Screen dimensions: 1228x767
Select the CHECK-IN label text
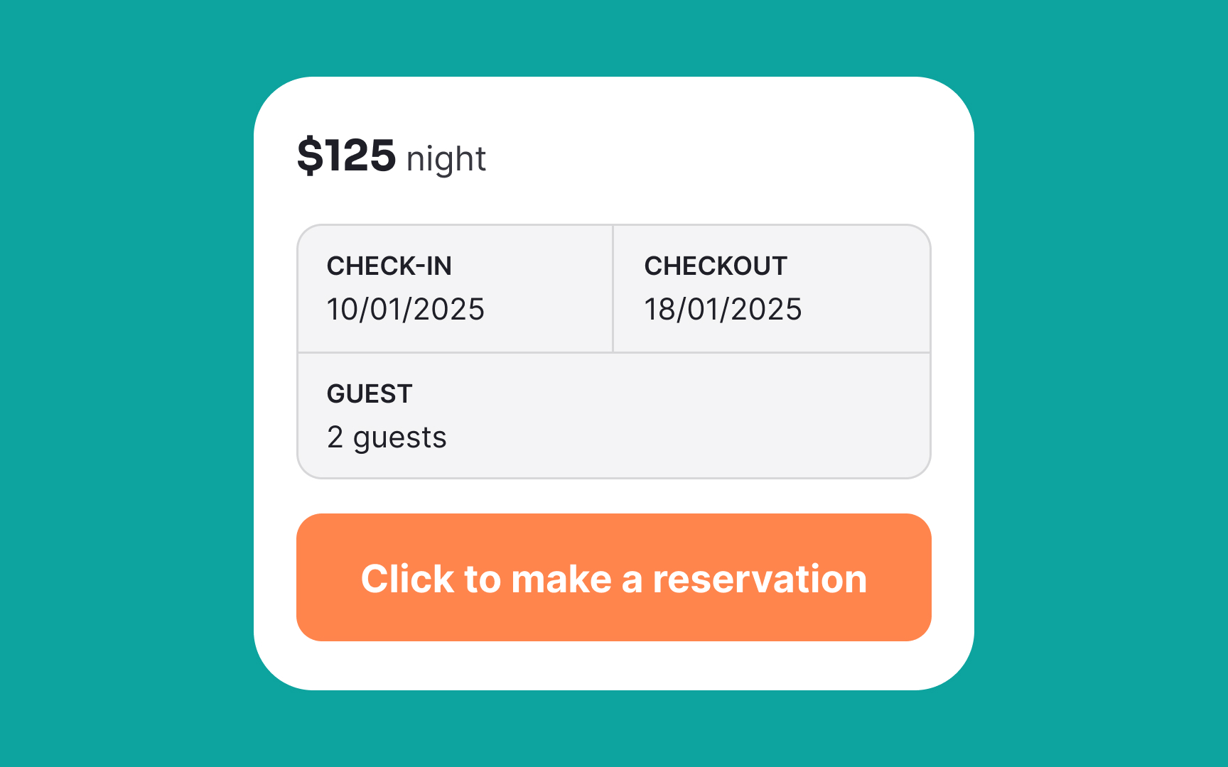point(389,266)
